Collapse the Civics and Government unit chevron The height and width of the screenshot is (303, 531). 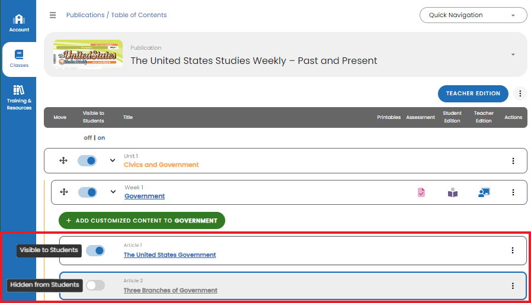pos(113,160)
